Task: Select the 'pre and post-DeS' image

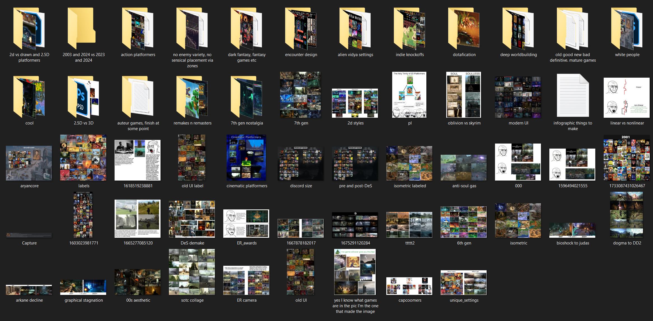Action: (x=355, y=163)
